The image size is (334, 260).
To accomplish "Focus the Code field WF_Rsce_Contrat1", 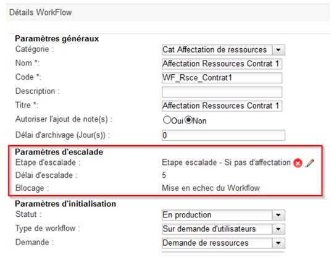I will tap(222, 78).
